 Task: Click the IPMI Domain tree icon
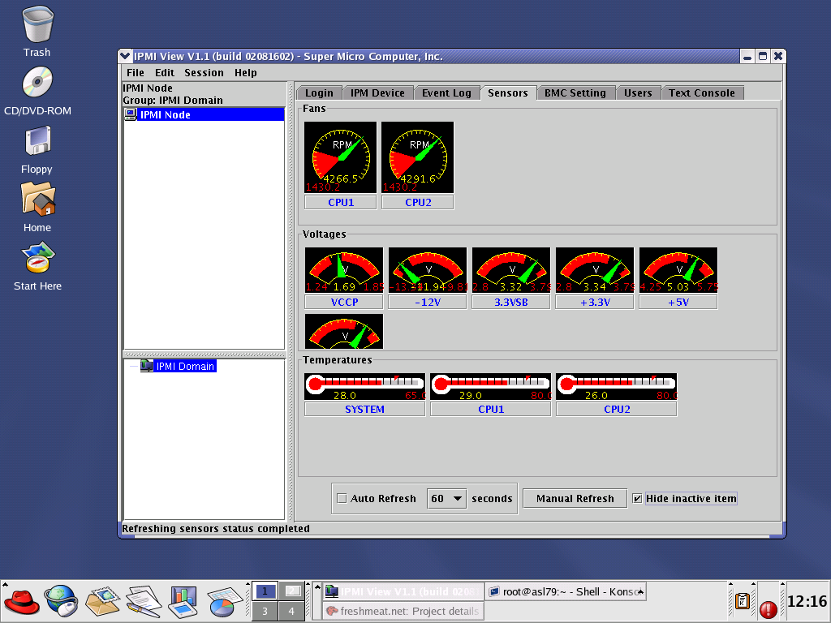(147, 366)
